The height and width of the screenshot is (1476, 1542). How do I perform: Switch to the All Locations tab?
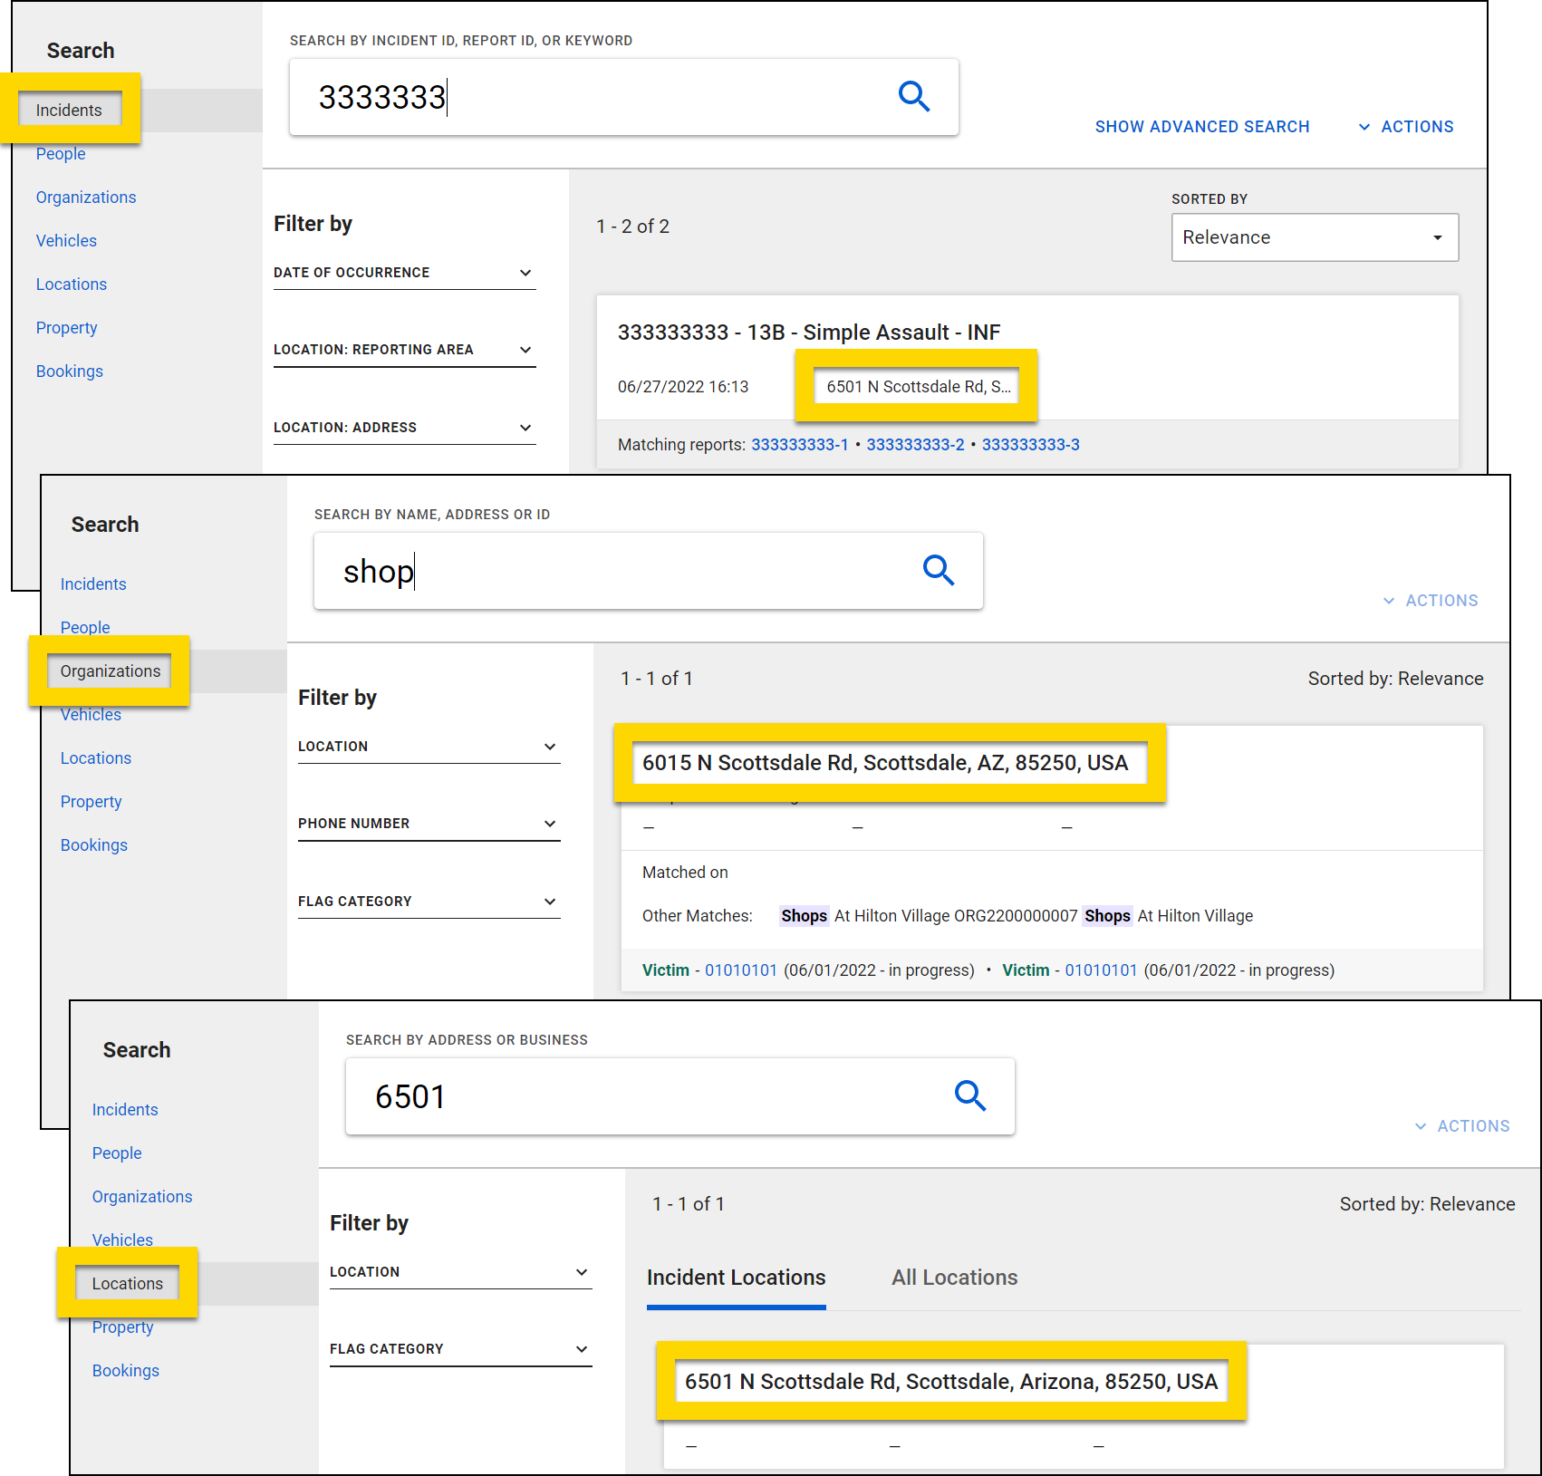(x=953, y=1278)
